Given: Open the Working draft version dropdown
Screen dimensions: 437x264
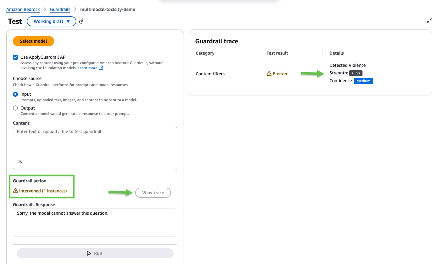Looking at the screenshot, I should 52,21.
